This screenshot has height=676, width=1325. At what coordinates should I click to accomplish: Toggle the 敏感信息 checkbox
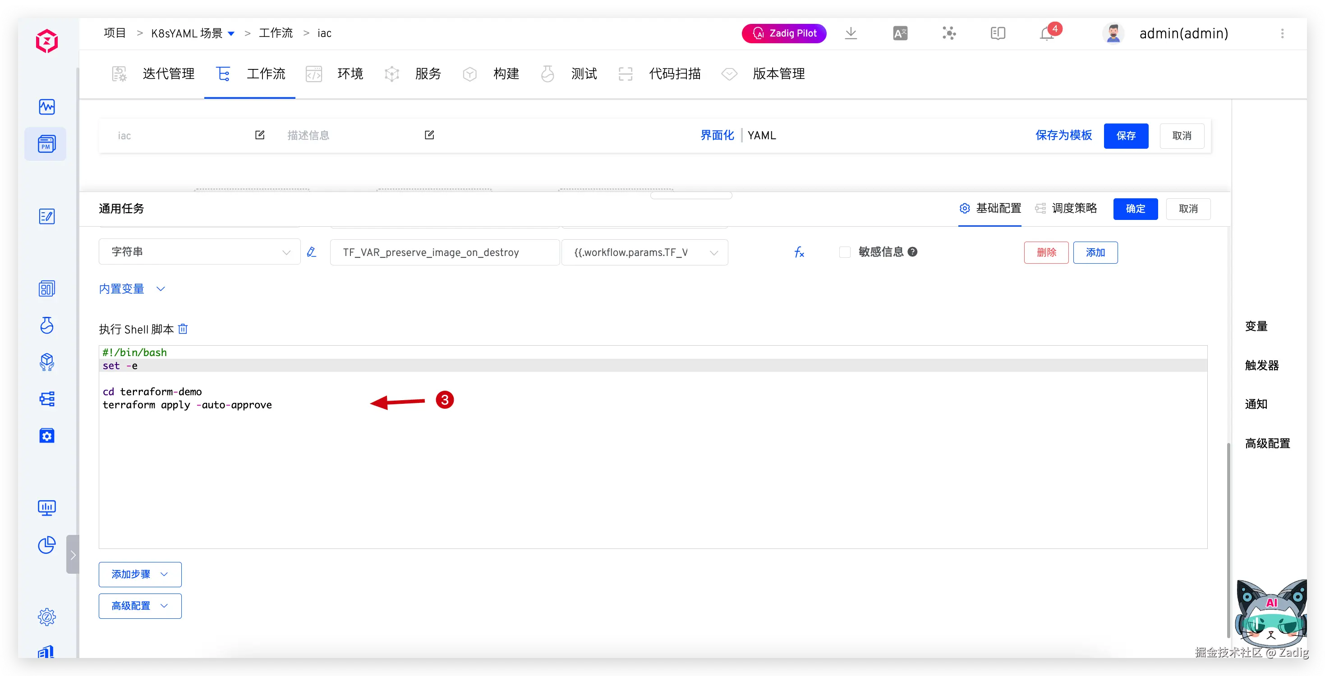844,252
